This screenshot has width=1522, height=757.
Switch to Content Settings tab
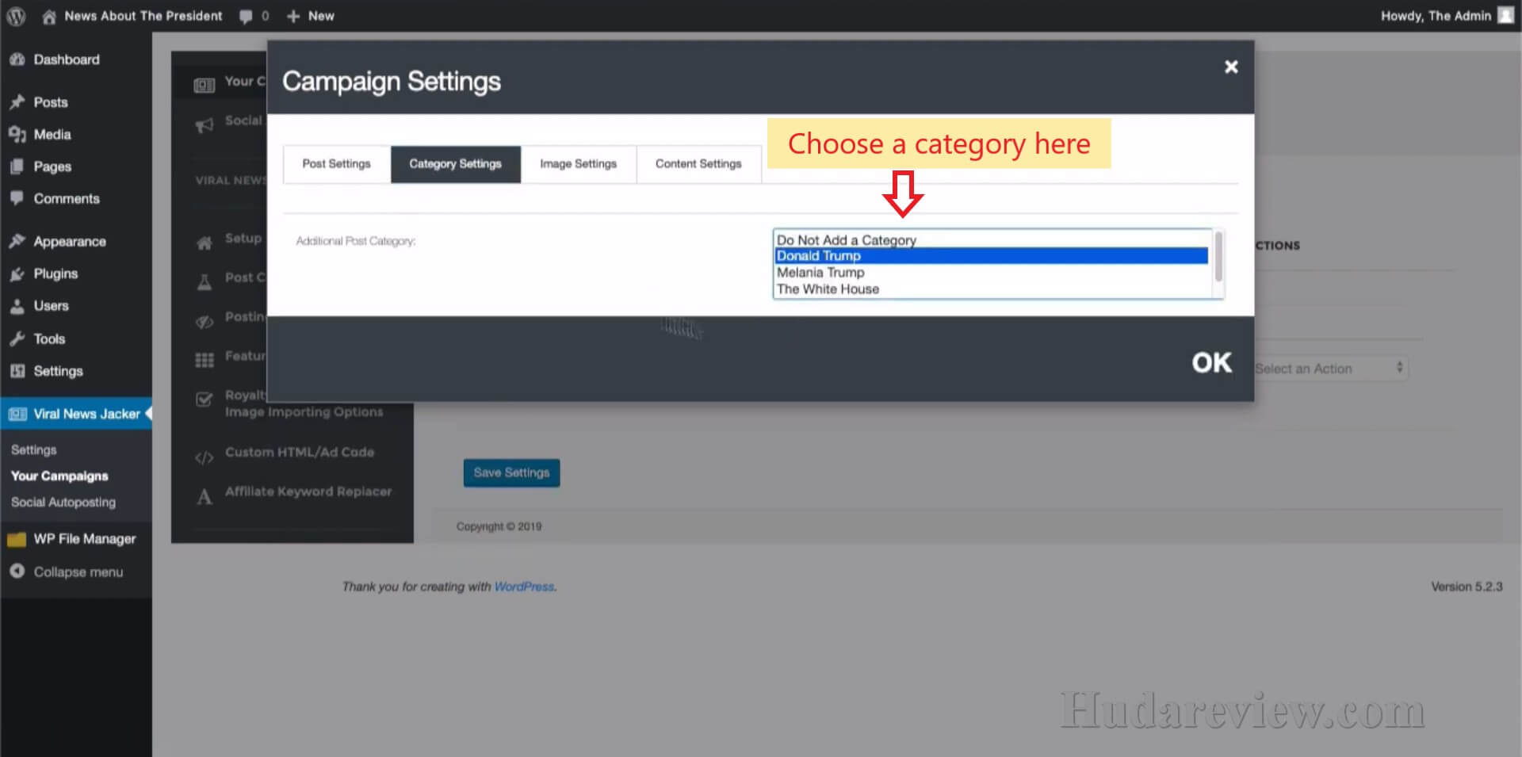(698, 164)
